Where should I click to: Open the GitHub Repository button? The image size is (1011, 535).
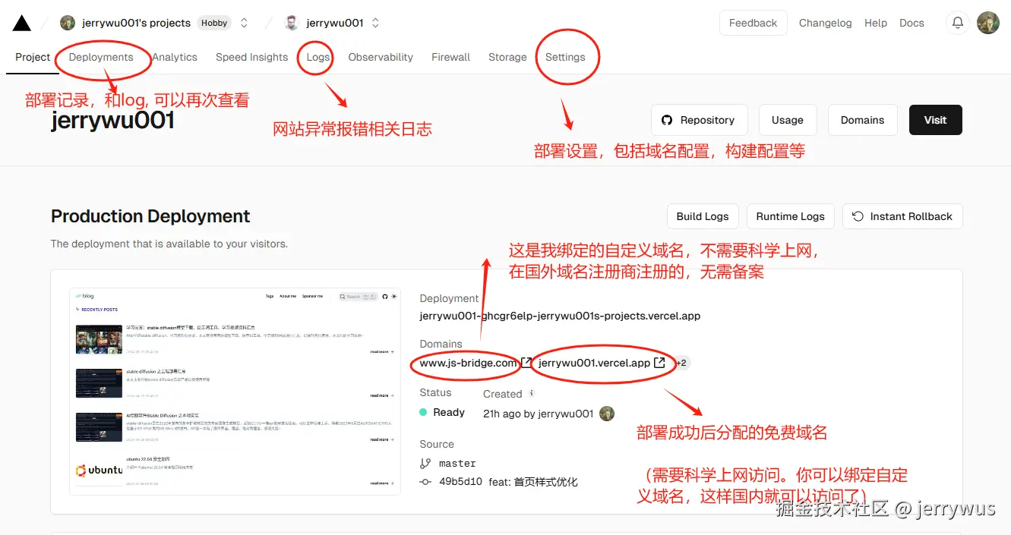[699, 120]
